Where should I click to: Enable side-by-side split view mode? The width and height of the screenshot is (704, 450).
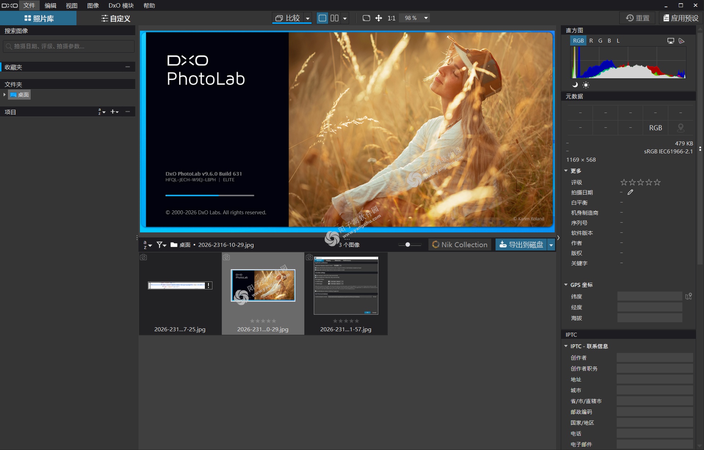334,18
